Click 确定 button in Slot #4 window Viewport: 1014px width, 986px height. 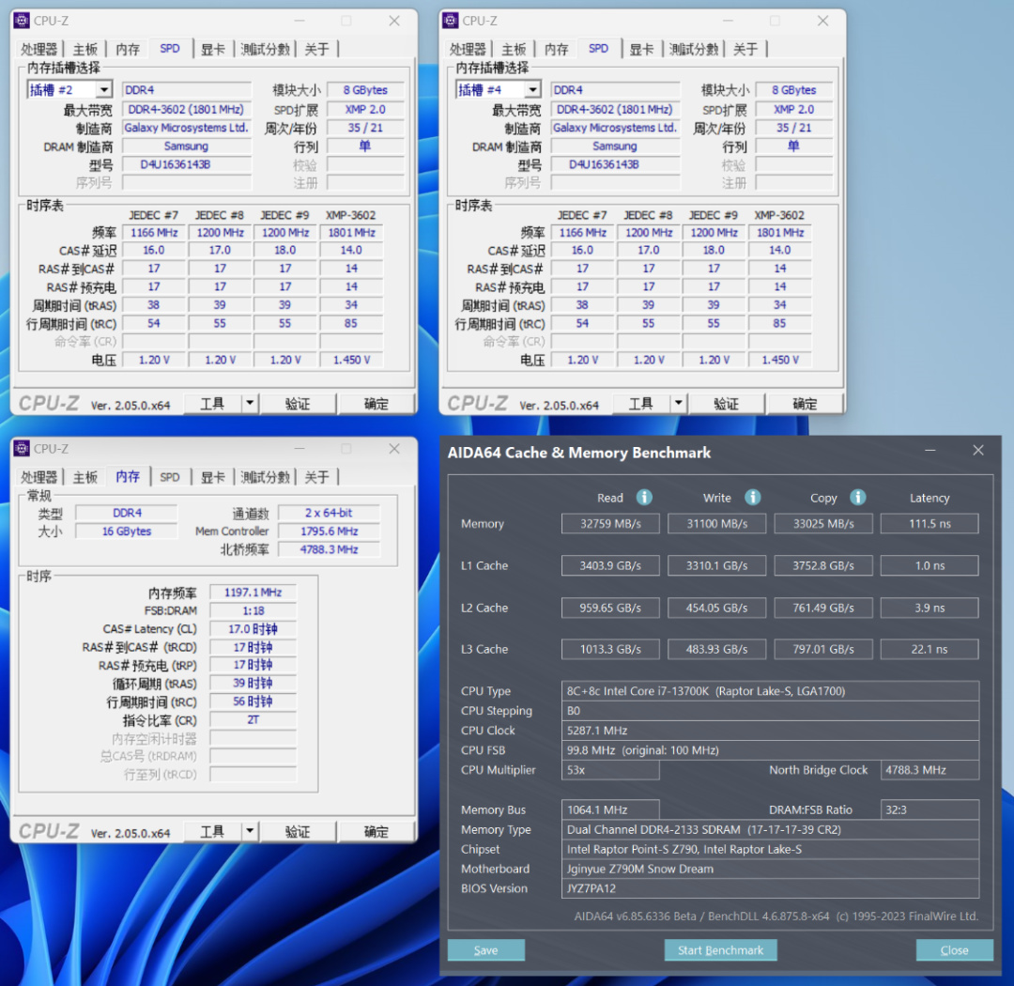[805, 403]
